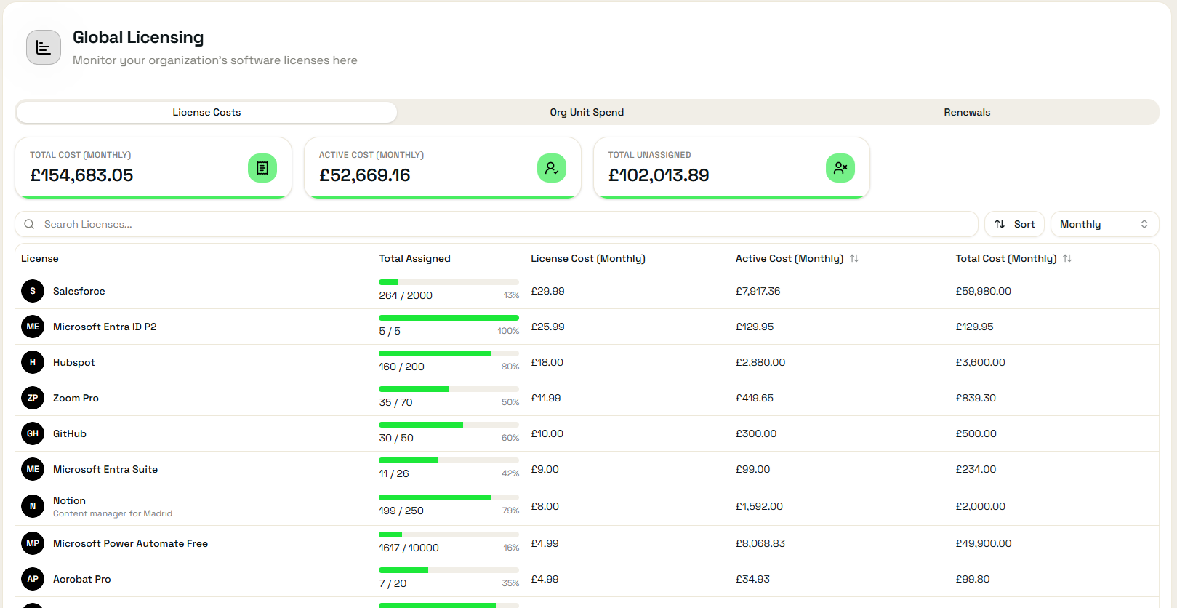The image size is (1177, 608).
Task: Click the £59,980.00 total cost cell
Action: point(983,291)
